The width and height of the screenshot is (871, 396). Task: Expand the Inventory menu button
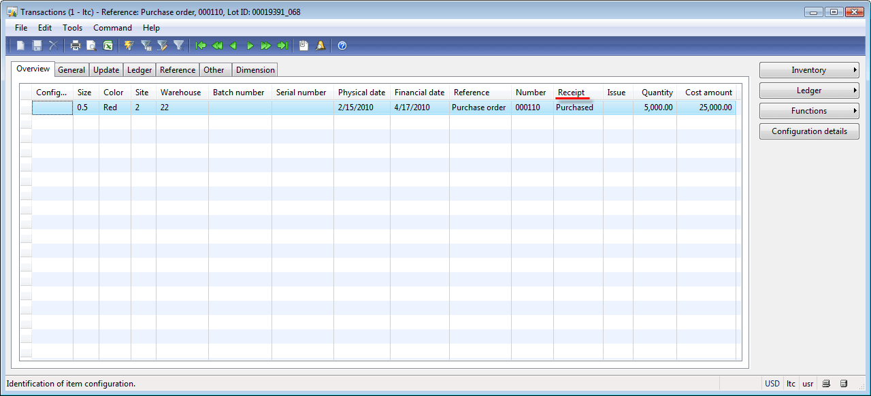point(809,70)
